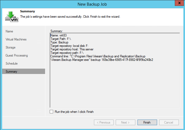This screenshot has width=185, height=130.
Task: Click 'Target repository host: This server' line
Action: (72, 49)
